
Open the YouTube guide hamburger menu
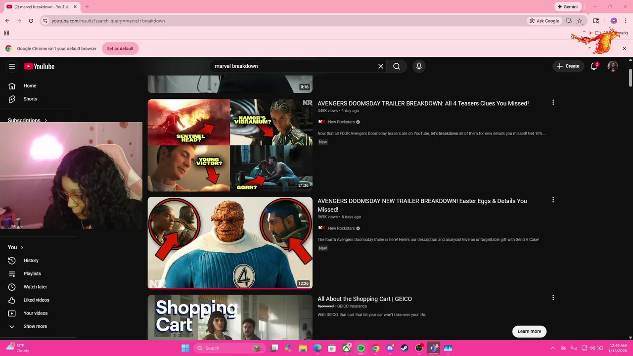point(12,66)
